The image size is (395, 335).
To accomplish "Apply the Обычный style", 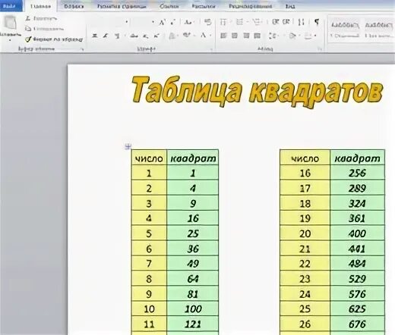I will 345,30.
